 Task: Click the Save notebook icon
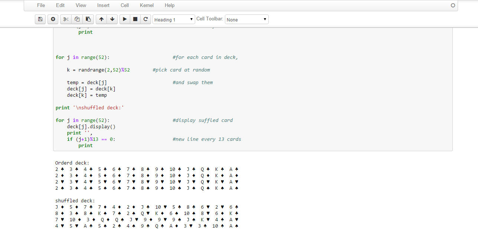40,19
